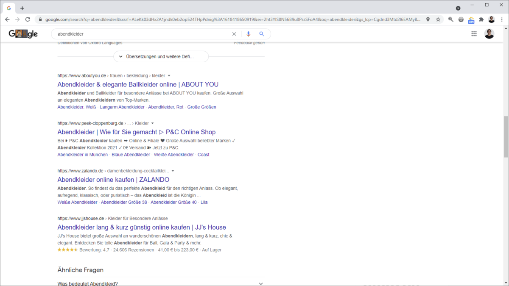Click the Feedback geben link

[249, 43]
